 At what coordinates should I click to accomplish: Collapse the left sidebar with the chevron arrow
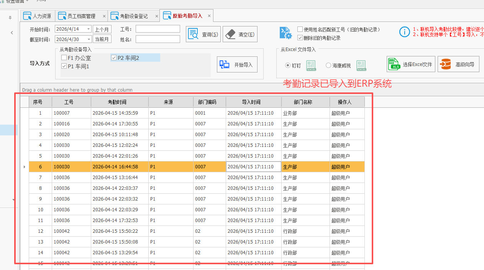click(11, 33)
